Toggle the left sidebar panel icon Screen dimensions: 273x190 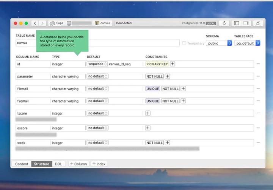click(237, 23)
